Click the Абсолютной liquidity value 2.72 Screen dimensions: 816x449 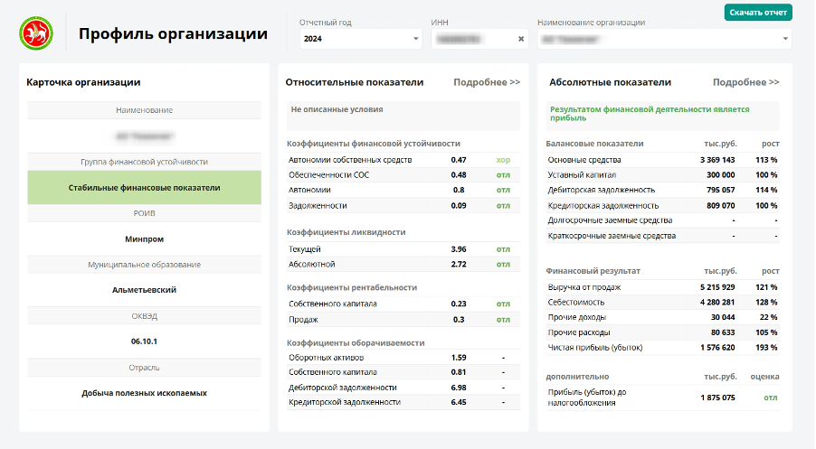click(x=459, y=265)
